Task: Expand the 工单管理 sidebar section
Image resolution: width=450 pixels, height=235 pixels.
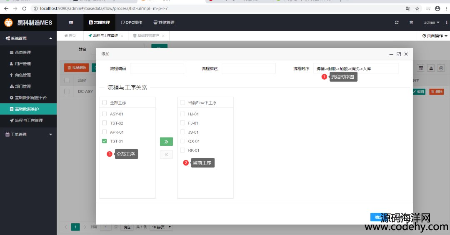Action: tap(28, 134)
